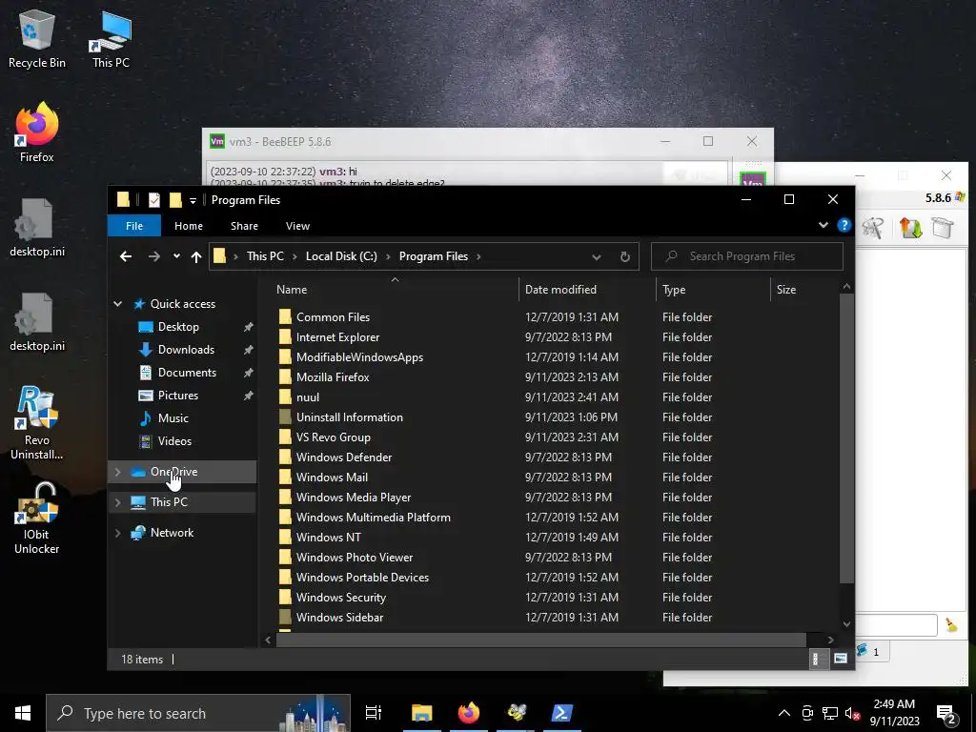Select Pictures in Quick access

click(x=178, y=396)
